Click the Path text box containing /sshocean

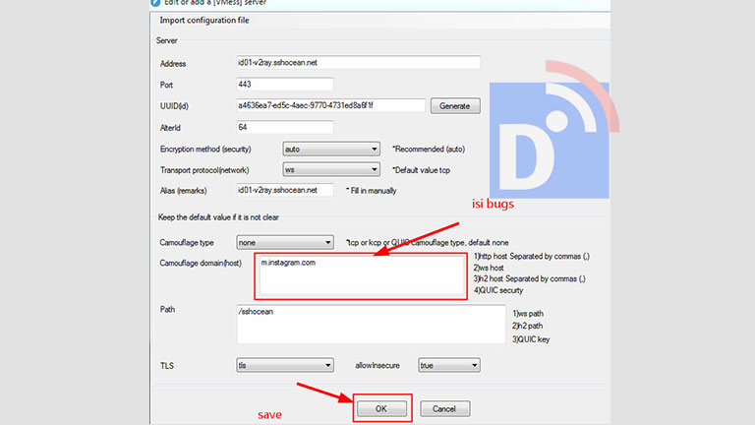click(369, 323)
